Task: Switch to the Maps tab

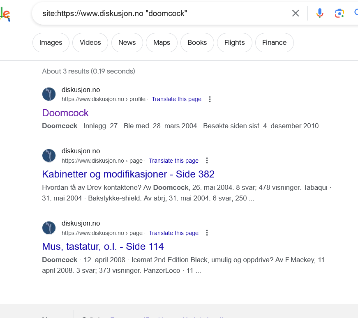Action: [x=162, y=42]
